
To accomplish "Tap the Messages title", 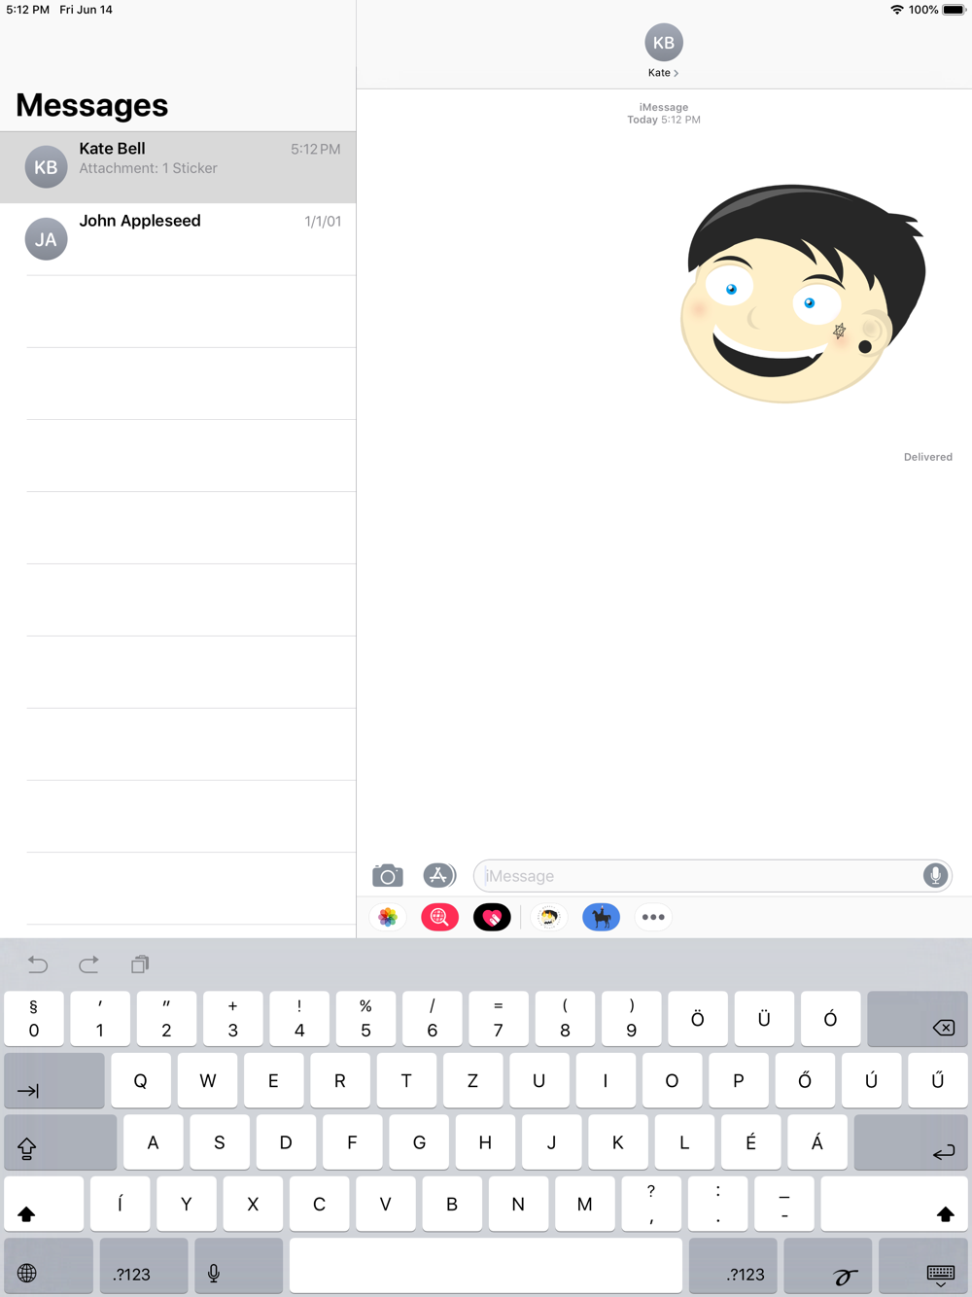I will pos(92,105).
